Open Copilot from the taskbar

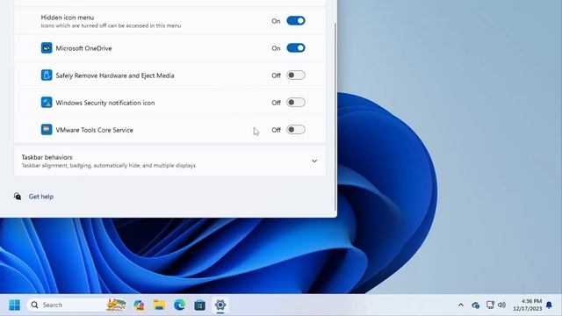pos(139,305)
